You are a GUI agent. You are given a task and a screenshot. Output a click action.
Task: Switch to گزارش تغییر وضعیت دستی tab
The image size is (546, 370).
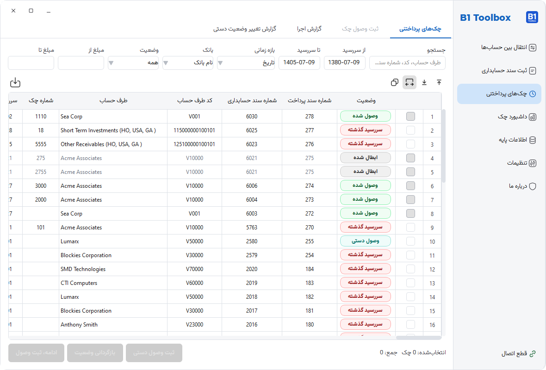(x=245, y=29)
